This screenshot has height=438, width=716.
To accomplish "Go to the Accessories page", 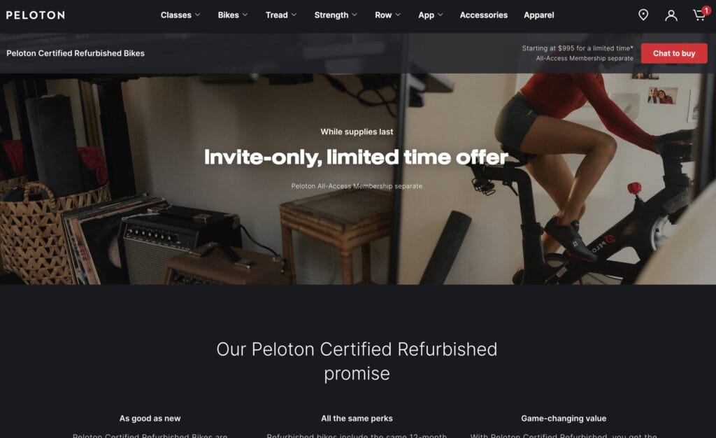I will [x=484, y=15].
